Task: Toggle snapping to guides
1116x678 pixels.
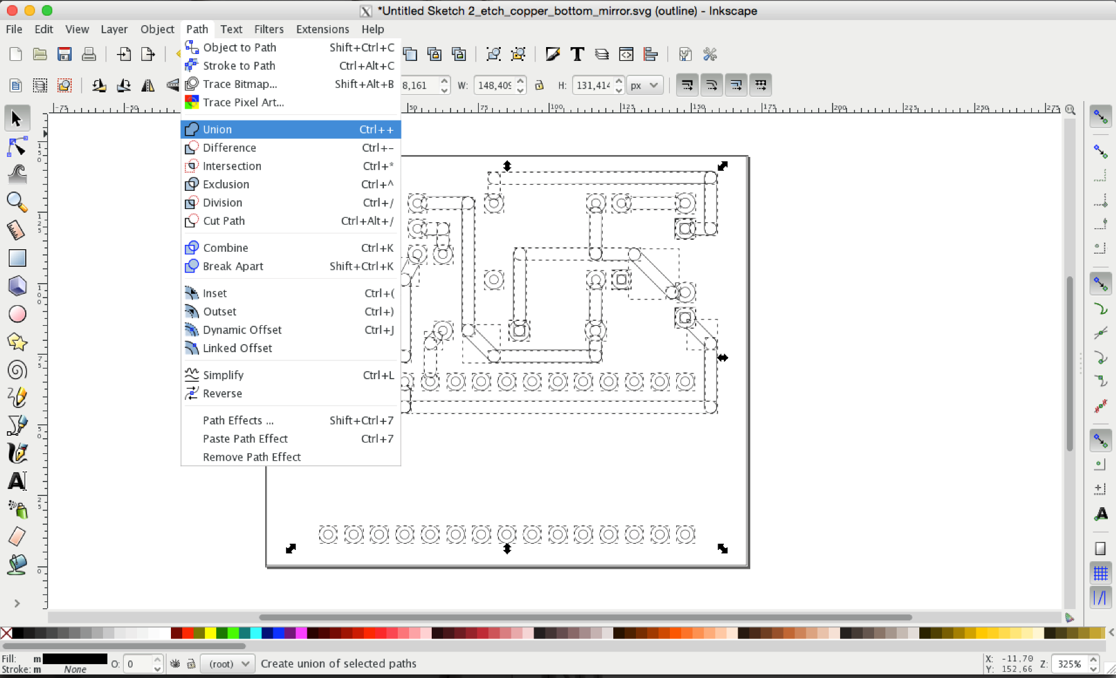Action: coord(1100,597)
